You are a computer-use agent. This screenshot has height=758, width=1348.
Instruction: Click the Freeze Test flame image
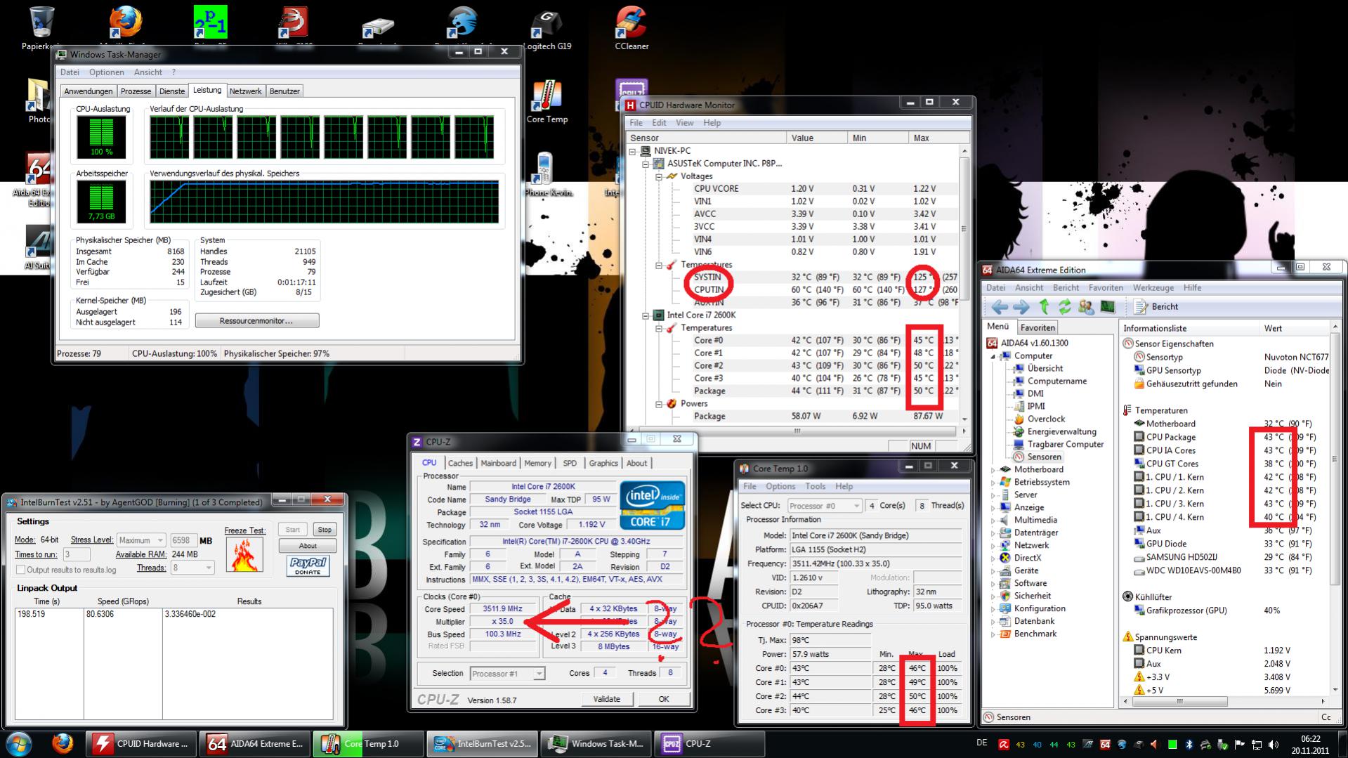coord(244,555)
